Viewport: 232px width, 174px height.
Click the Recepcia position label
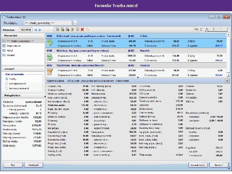coord(145,65)
